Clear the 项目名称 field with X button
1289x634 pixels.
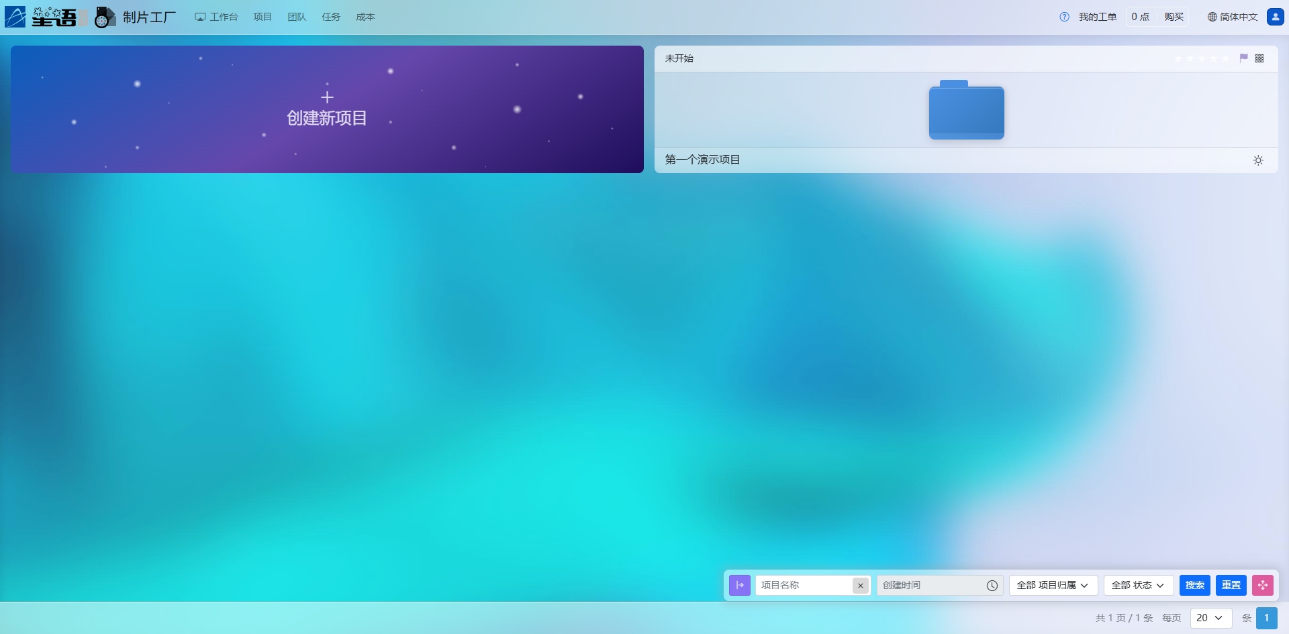click(860, 586)
